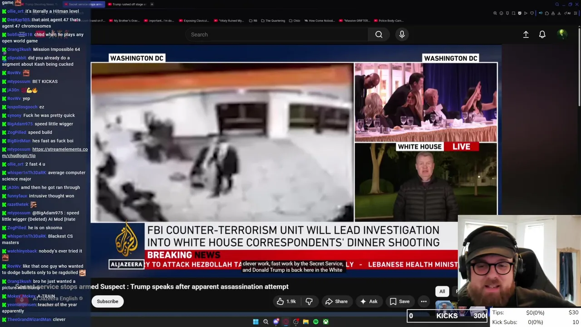
Task: Click chat username watchinyoback
Action: (22, 251)
